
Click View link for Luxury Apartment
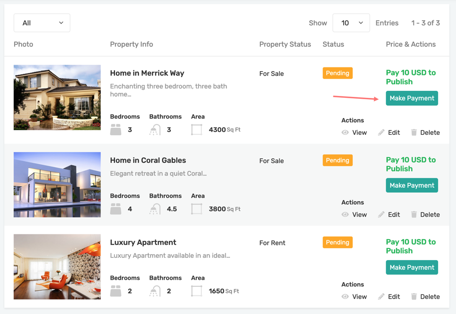(x=360, y=297)
